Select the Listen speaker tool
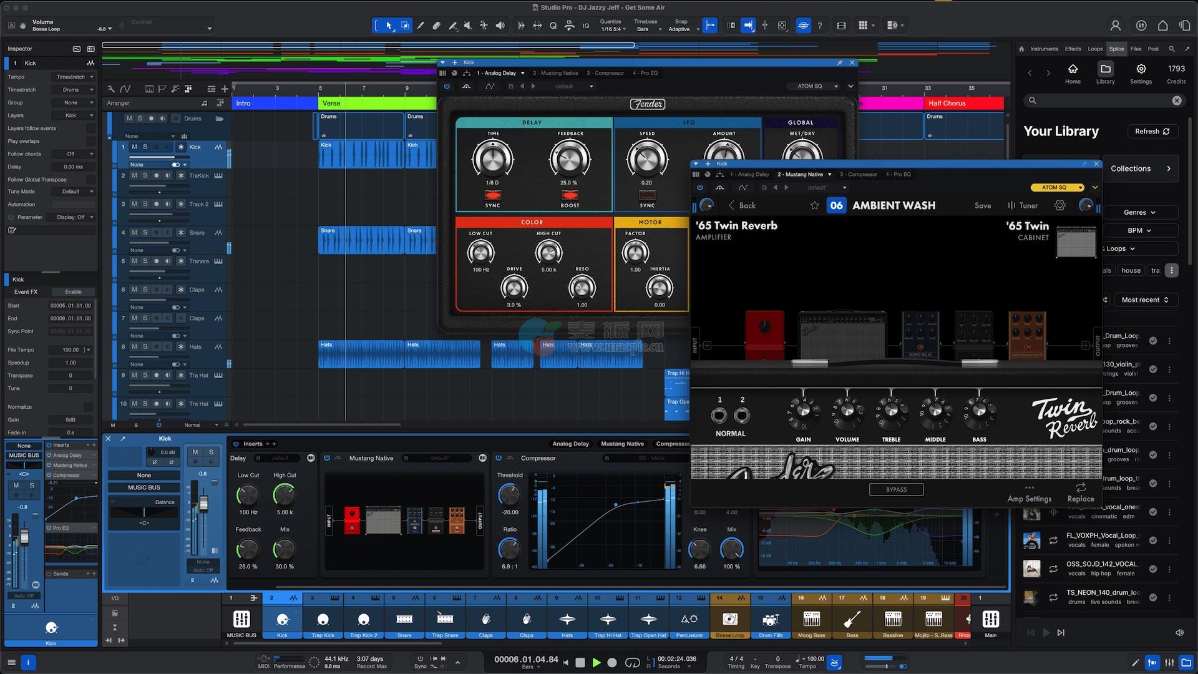Image resolution: width=1198 pixels, height=674 pixels. [500, 26]
